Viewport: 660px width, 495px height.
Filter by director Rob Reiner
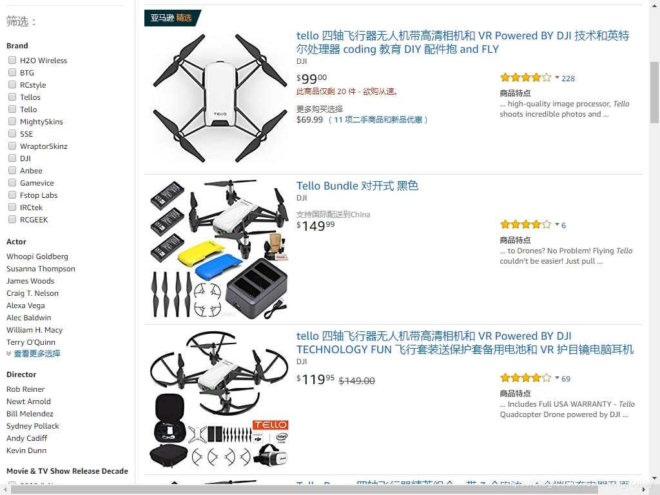[x=25, y=389]
